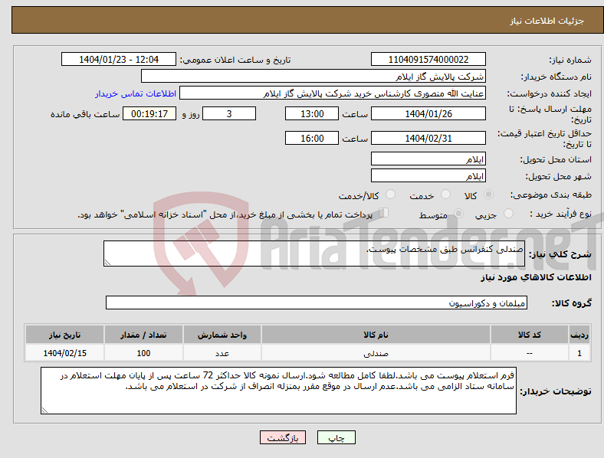The image size is (604, 458).
Task: Click the delivery province field ایلام
Action: (x=428, y=159)
